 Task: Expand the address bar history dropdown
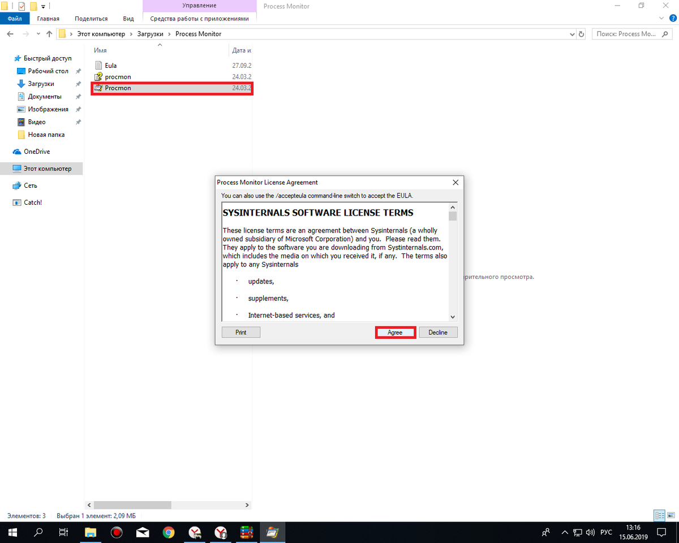[571, 34]
